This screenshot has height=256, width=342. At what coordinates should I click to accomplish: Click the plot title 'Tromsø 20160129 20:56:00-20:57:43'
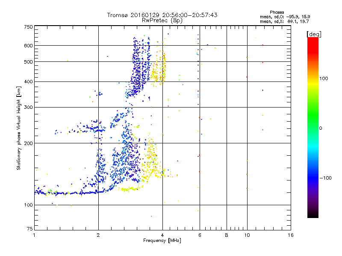pos(162,15)
